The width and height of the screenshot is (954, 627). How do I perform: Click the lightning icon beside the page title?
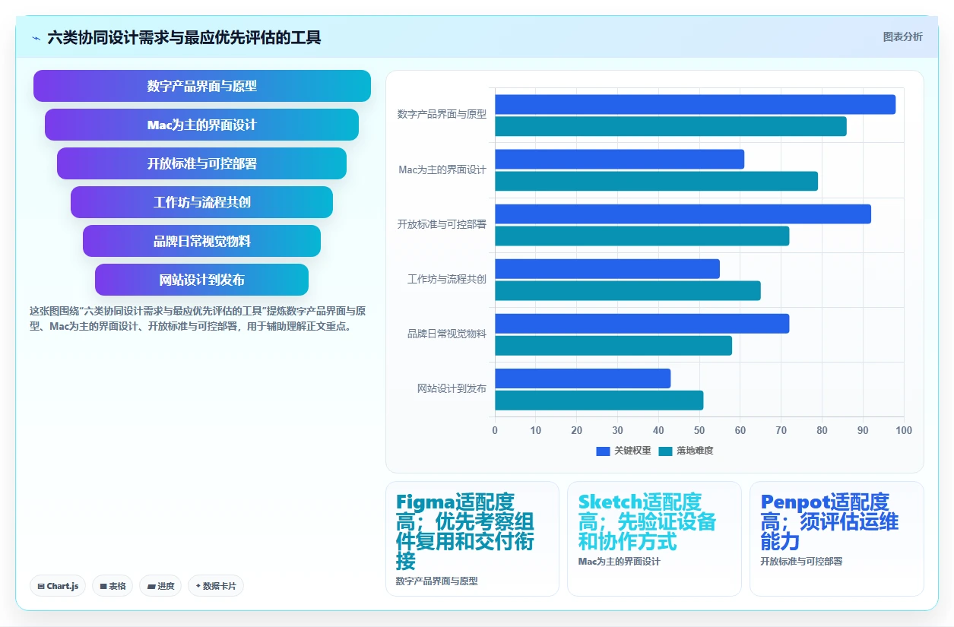coord(36,37)
